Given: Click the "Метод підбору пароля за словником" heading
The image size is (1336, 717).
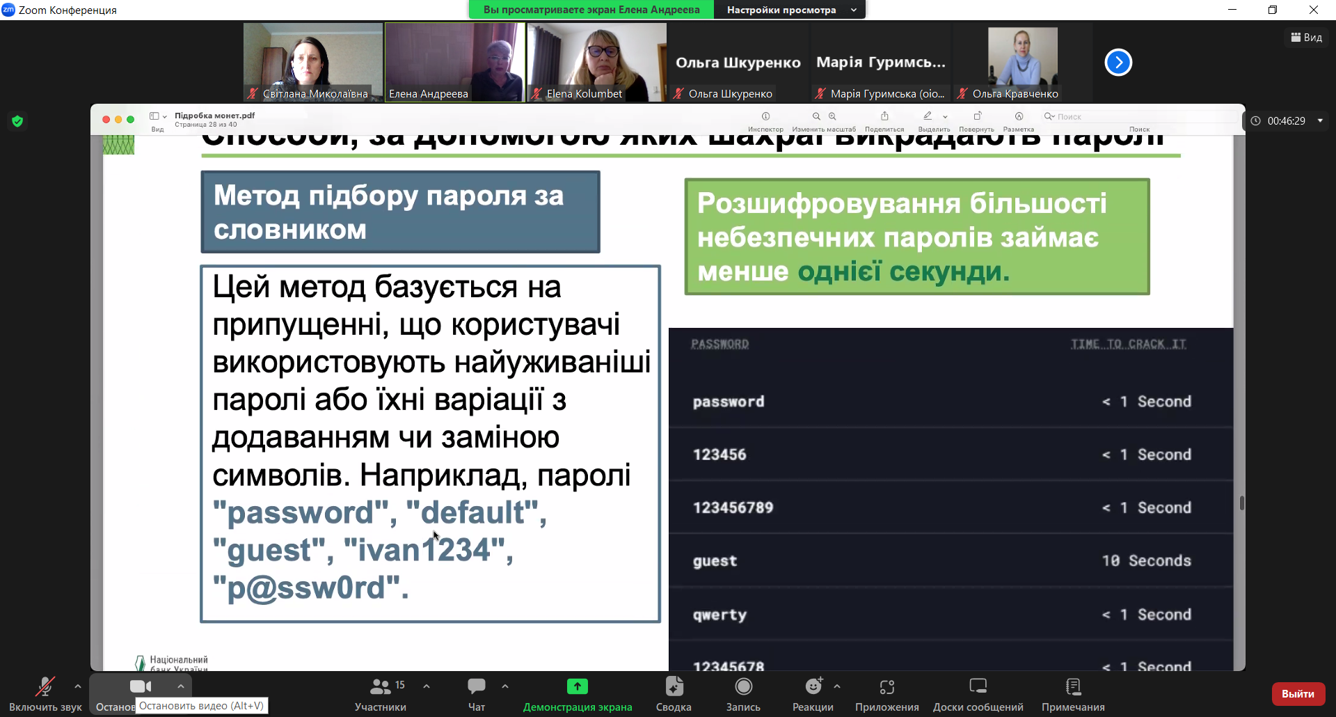Looking at the screenshot, I should (x=400, y=212).
